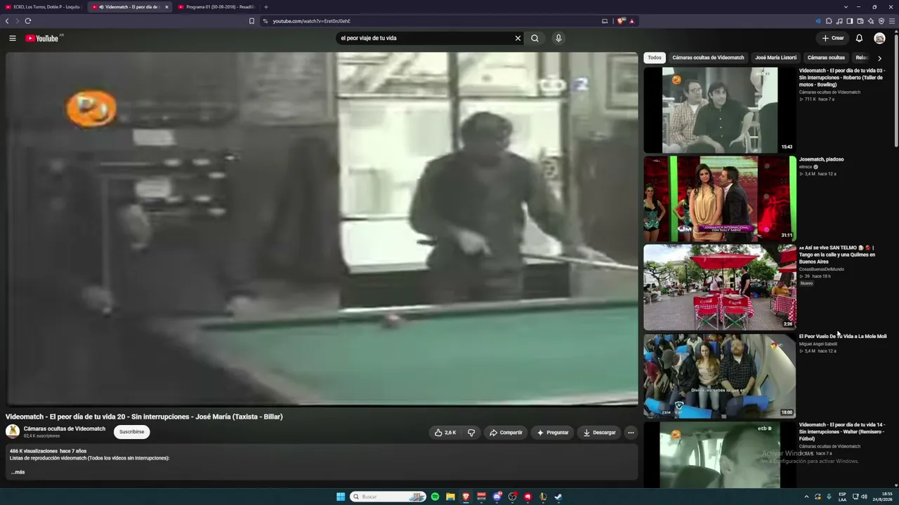Click the search magnifier button

(535, 38)
